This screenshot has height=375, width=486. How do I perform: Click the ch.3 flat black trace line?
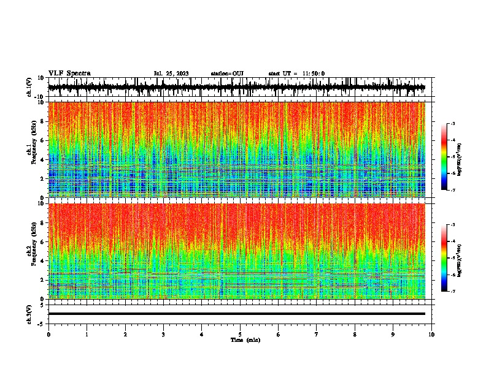236,314
